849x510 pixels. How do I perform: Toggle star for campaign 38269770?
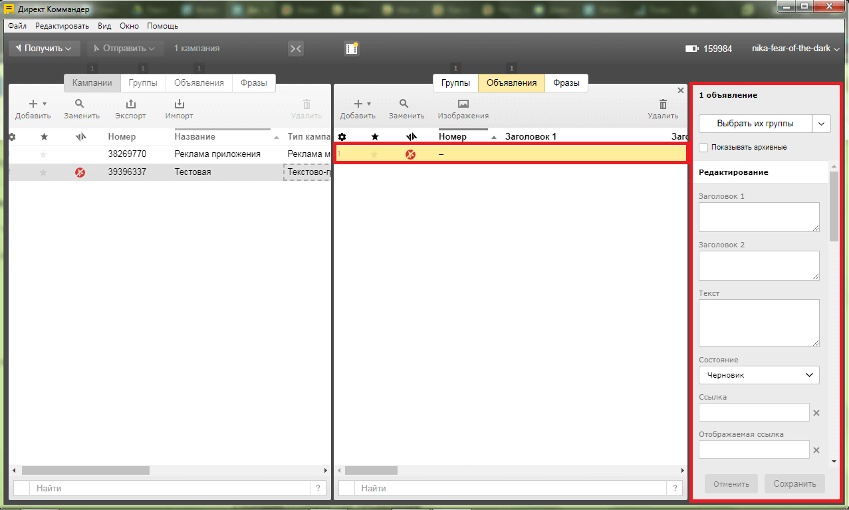44,154
